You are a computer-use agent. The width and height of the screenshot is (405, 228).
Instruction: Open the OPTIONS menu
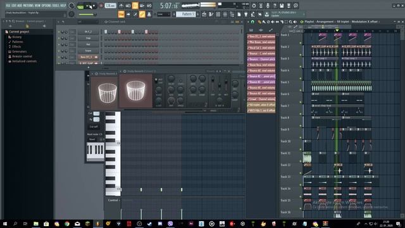click(46, 6)
